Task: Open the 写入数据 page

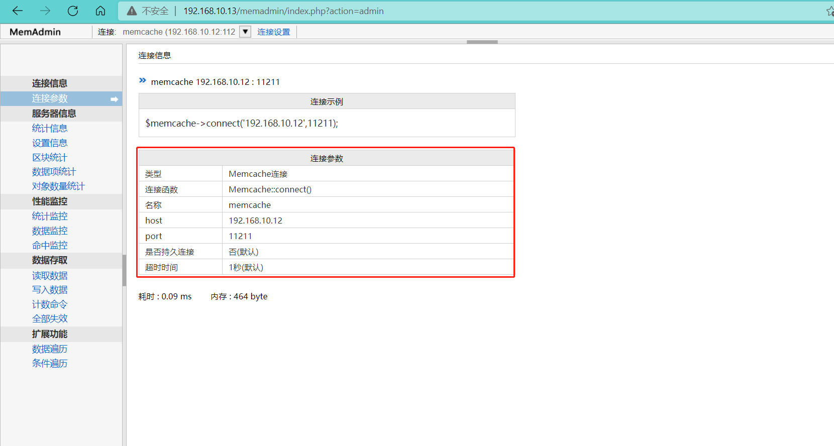Action: pos(50,290)
